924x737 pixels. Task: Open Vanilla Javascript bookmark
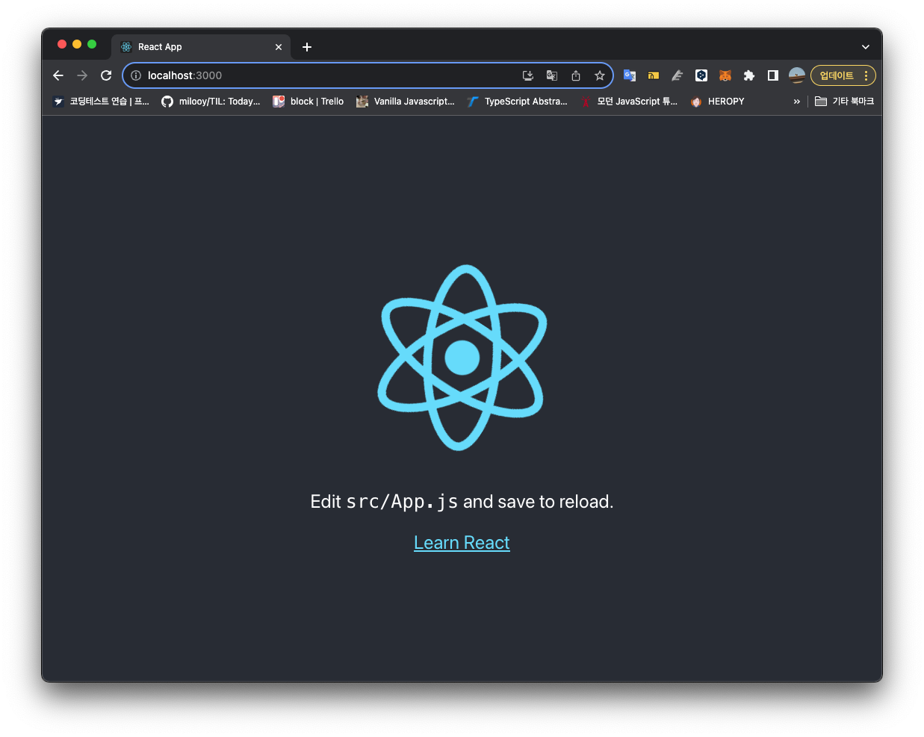pos(406,102)
